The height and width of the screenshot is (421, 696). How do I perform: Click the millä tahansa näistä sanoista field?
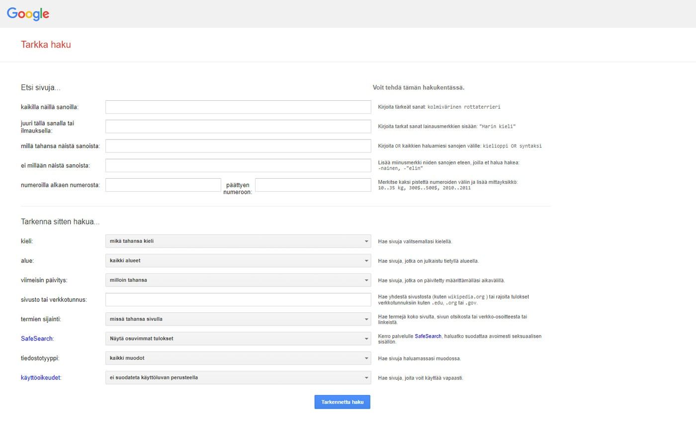[238, 145]
